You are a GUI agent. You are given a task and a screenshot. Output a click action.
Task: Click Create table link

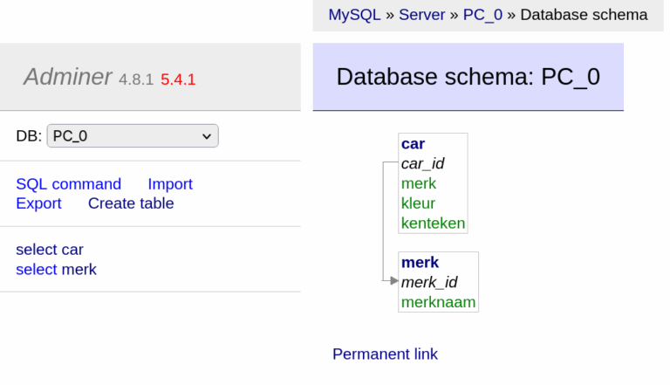[131, 203]
